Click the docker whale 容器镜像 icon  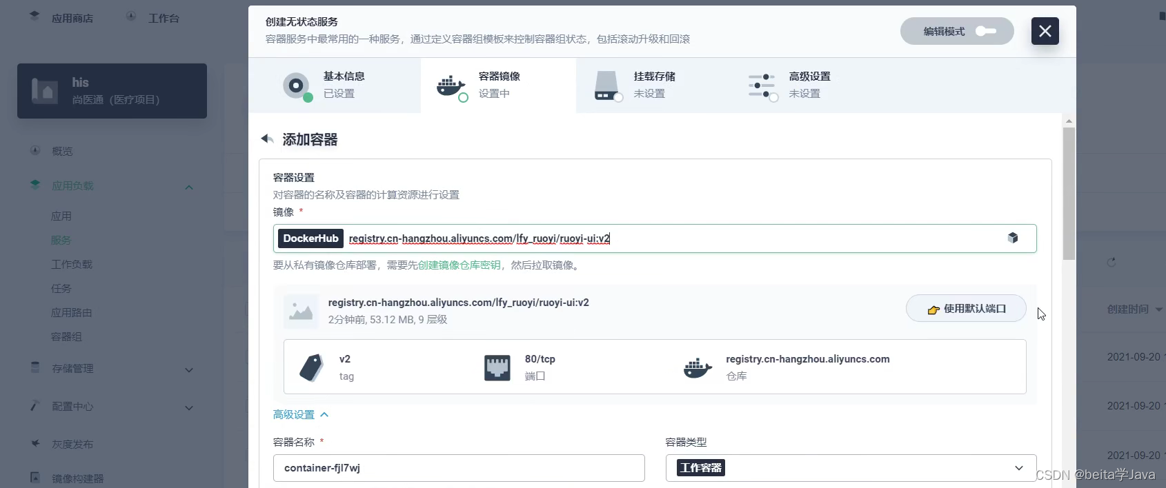(x=451, y=86)
